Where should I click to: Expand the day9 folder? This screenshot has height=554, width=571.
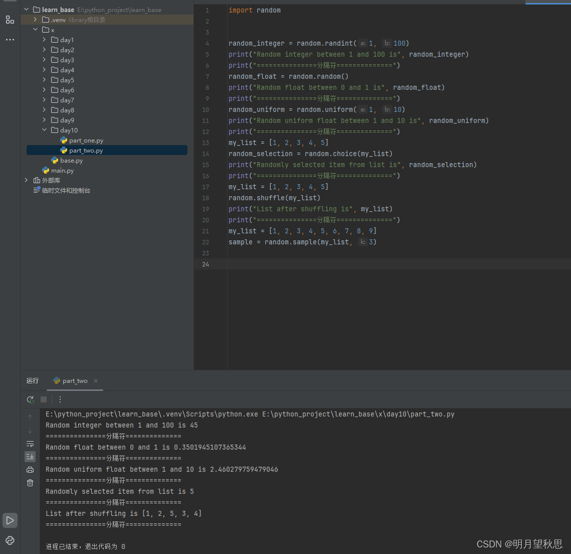click(x=45, y=120)
